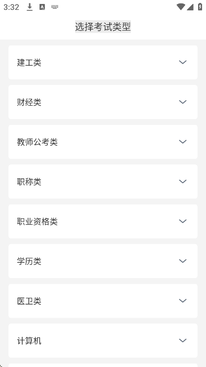This screenshot has height=367, width=206.
Task: Tap the 医卫类 category card
Action: 103,301
